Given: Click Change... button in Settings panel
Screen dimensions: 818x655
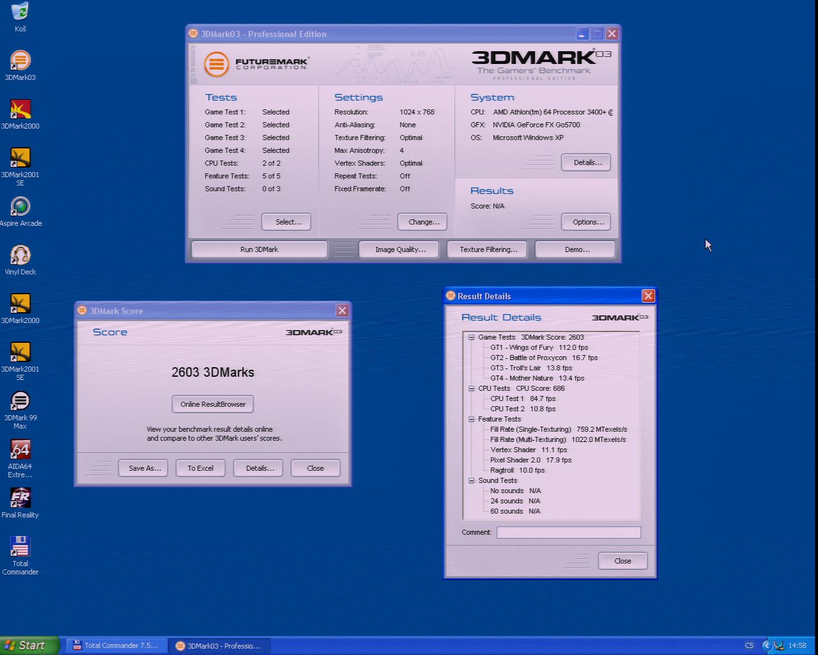Looking at the screenshot, I should [x=422, y=222].
